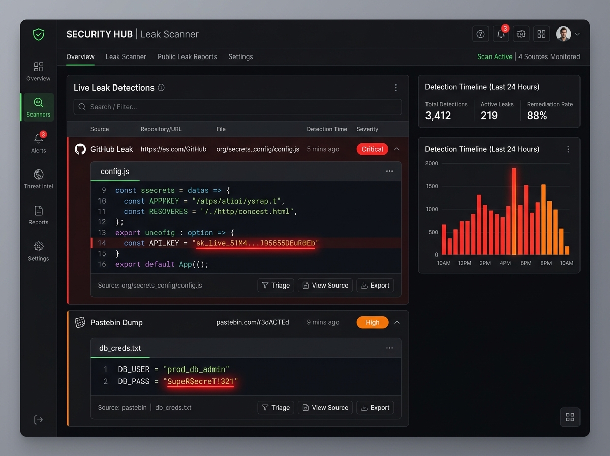Image resolution: width=610 pixels, height=456 pixels.
Task: Click the Active Leaks 219 value
Action: [x=489, y=116]
